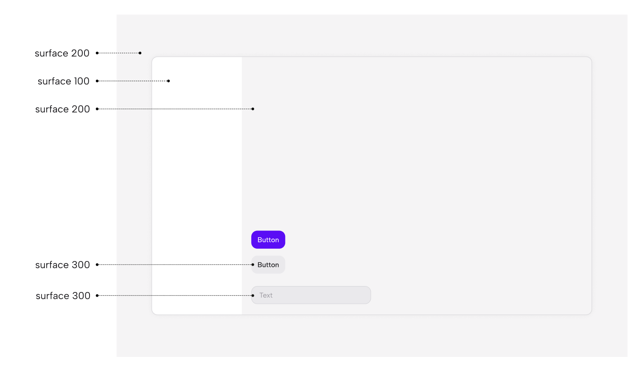Click the dot marker in the white sidebar
The width and height of the screenshot is (639, 365).
click(168, 81)
